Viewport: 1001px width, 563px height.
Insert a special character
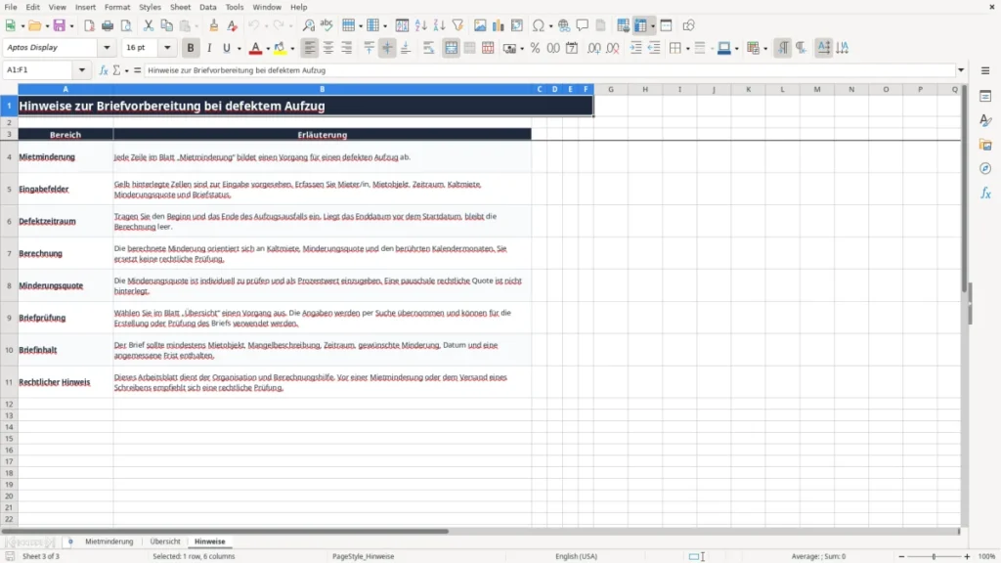[539, 25]
